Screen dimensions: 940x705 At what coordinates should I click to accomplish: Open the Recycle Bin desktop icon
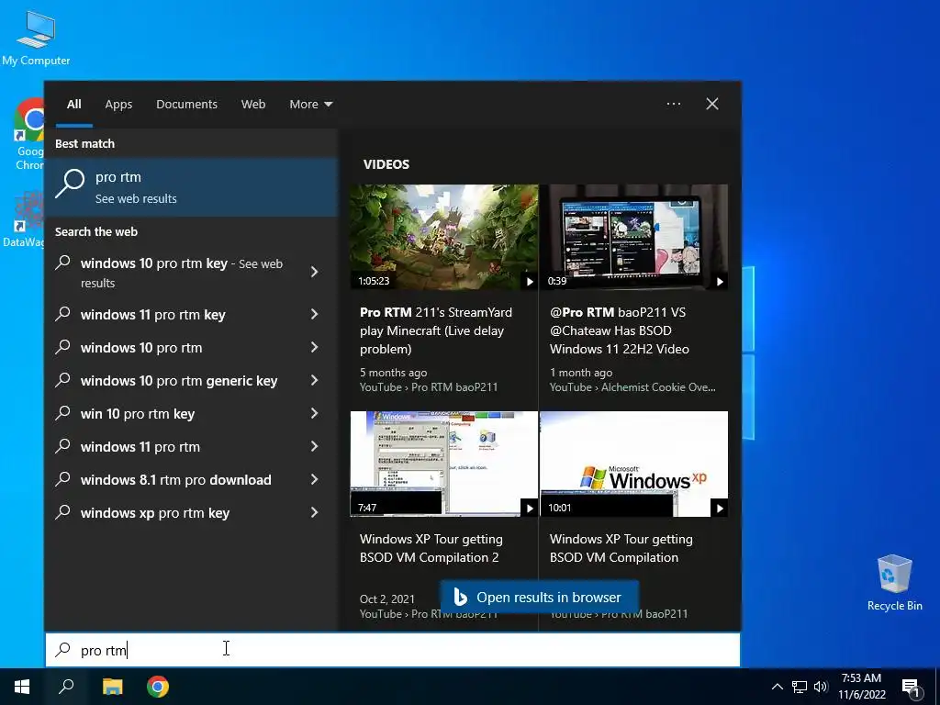(x=894, y=583)
